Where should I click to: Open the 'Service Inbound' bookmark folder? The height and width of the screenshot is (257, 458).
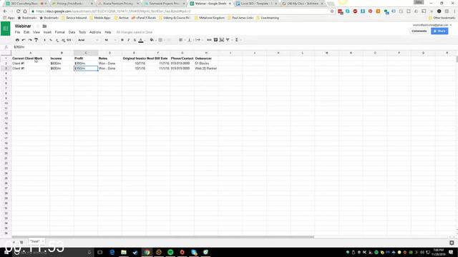[74, 18]
